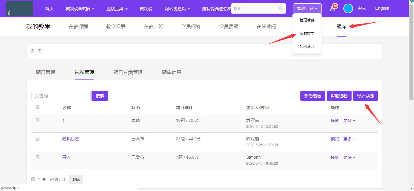Switch to the 题目管理 tab
Screen dimensions: 414x191
tap(45, 73)
